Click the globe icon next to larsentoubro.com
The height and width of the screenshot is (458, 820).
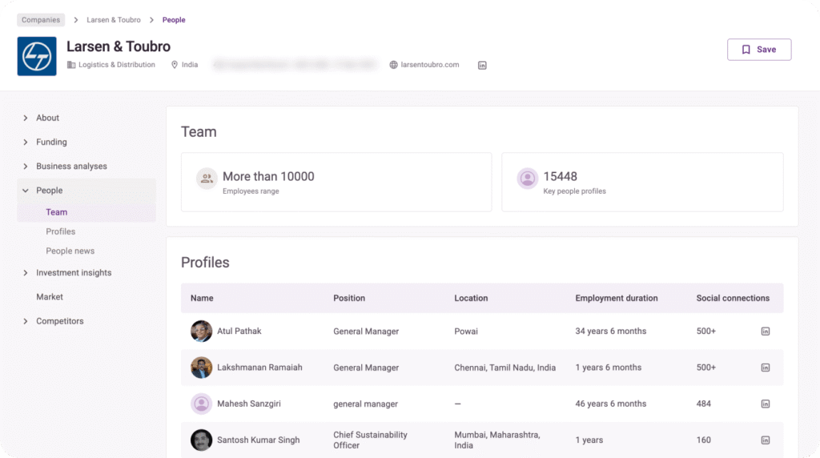393,65
